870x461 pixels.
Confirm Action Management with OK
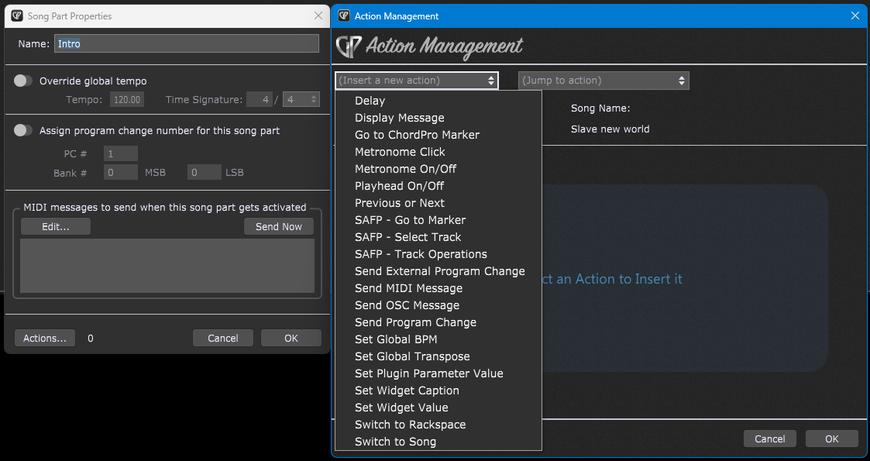click(x=831, y=439)
